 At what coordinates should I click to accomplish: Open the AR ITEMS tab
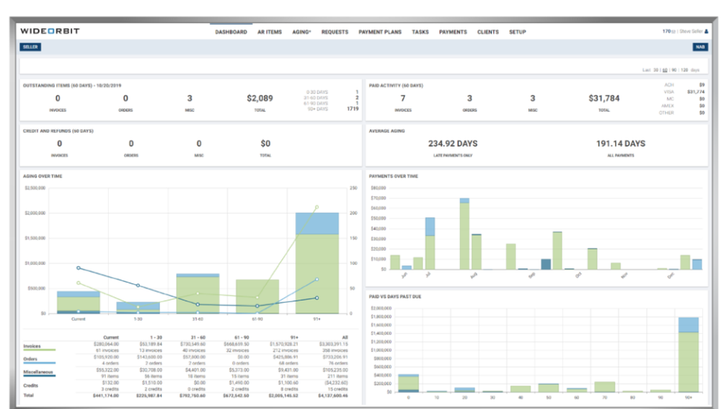point(270,32)
